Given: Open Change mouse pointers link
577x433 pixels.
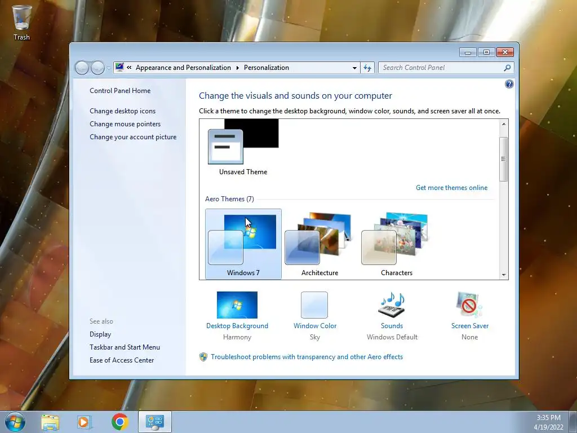Looking at the screenshot, I should point(125,123).
